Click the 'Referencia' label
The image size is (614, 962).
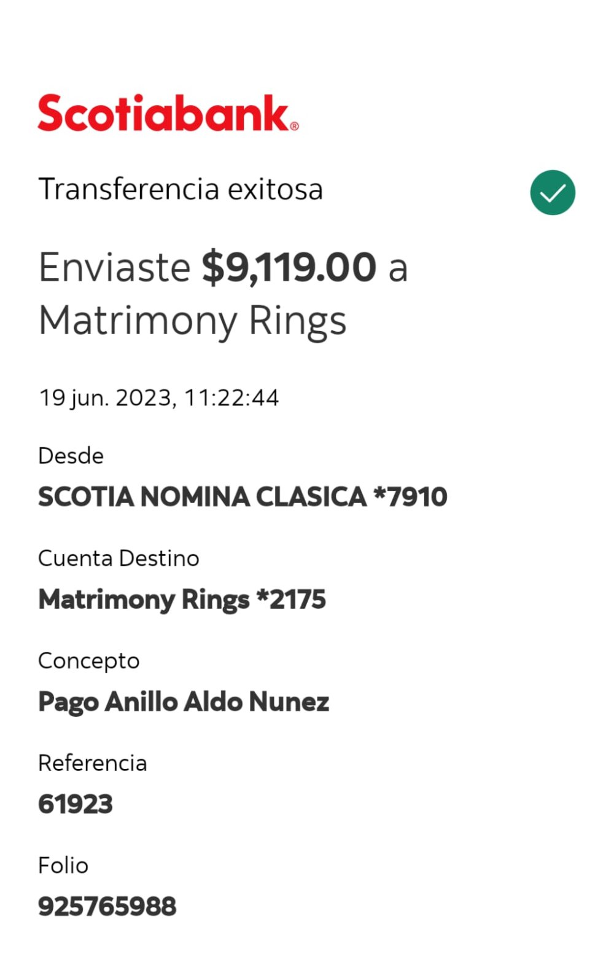tap(92, 763)
